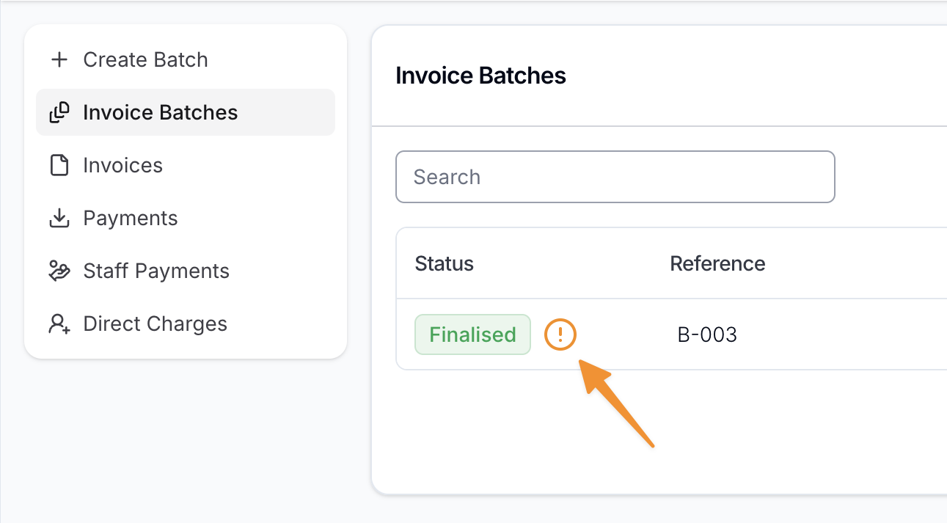Focus the Search input field

pyautogui.click(x=615, y=177)
